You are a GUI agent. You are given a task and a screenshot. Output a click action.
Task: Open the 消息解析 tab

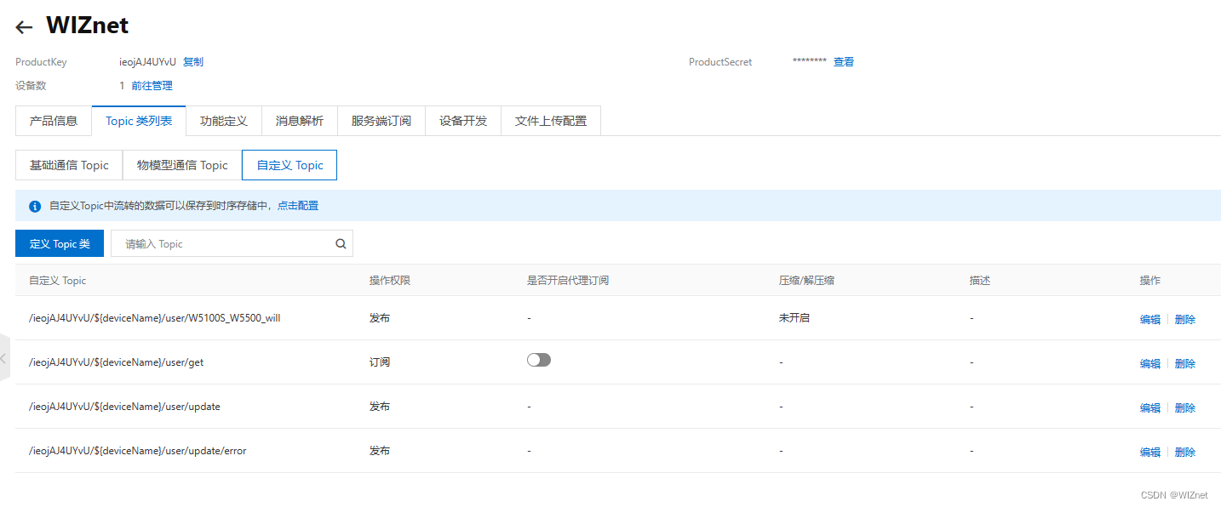click(300, 121)
